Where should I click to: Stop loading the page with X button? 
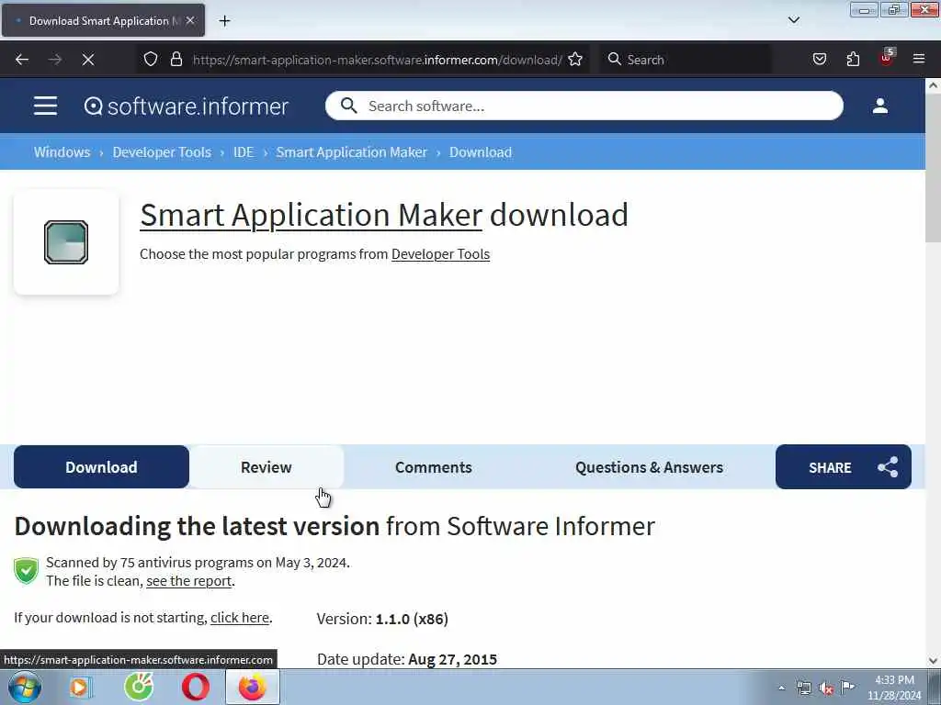(x=87, y=60)
